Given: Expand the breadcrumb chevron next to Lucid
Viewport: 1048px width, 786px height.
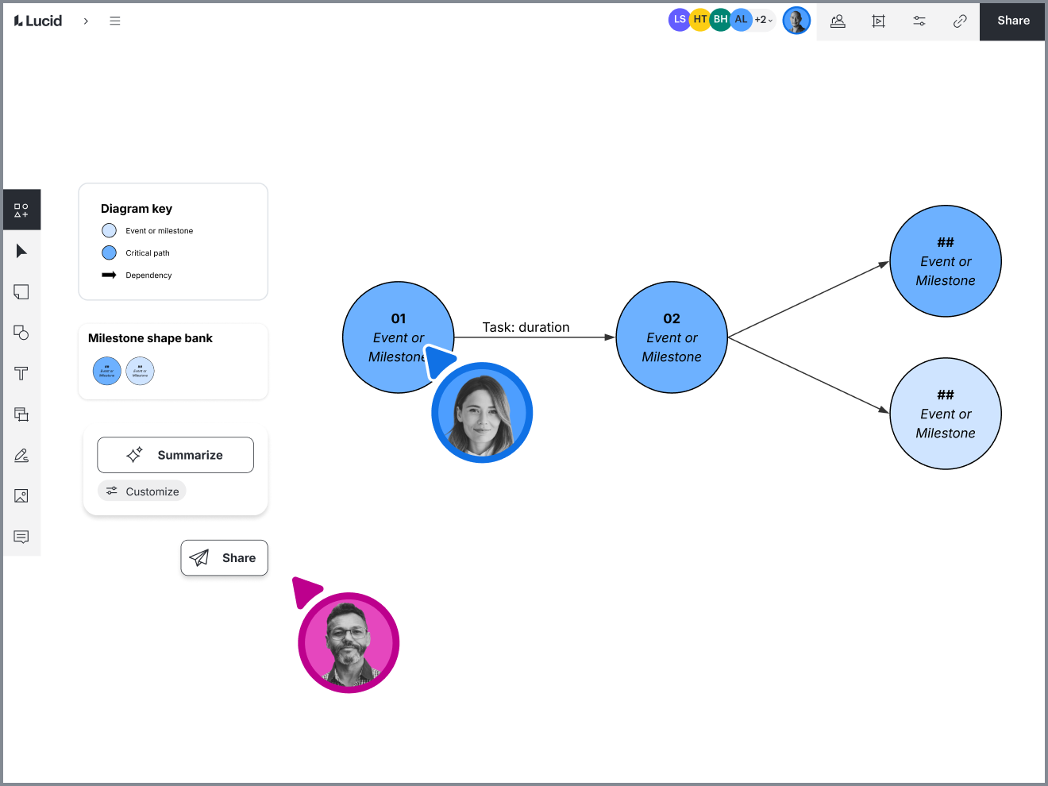Looking at the screenshot, I should (86, 21).
